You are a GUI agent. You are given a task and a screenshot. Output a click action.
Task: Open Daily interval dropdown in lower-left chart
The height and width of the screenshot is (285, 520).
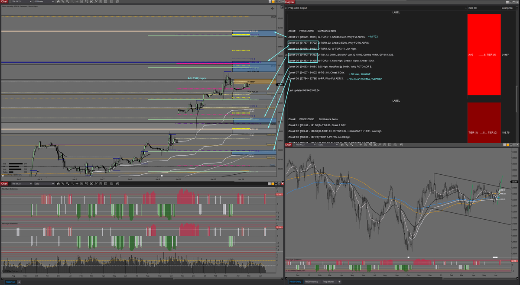point(44,183)
